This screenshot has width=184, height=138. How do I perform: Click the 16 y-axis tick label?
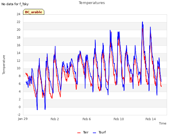pos(18,45)
